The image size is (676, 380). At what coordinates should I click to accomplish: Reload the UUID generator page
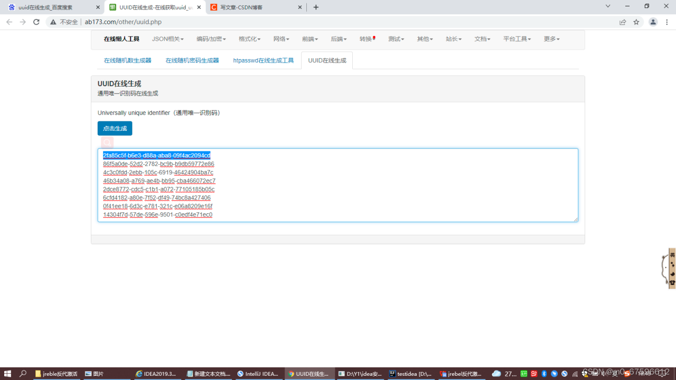click(x=36, y=22)
